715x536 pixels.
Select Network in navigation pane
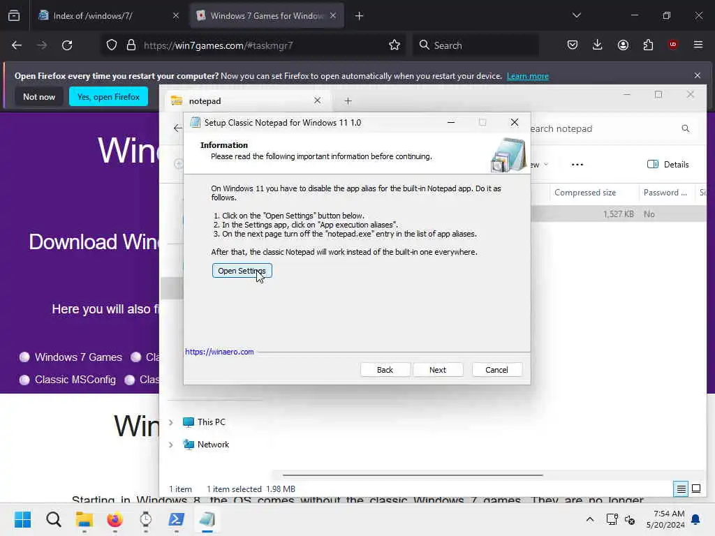[206, 445]
